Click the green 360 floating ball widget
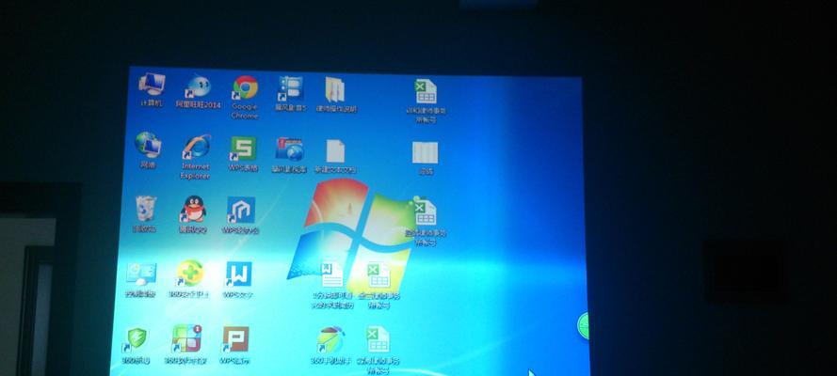This screenshot has height=376, width=837. 584,325
